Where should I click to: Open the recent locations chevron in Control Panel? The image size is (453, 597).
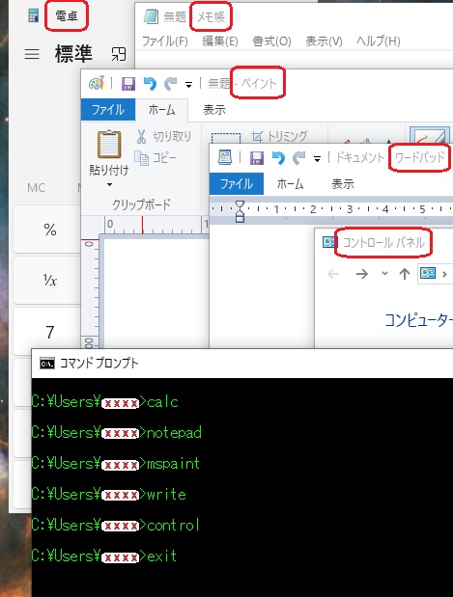(384, 273)
